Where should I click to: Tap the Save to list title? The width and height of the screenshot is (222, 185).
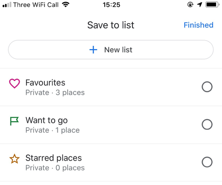(x=111, y=25)
